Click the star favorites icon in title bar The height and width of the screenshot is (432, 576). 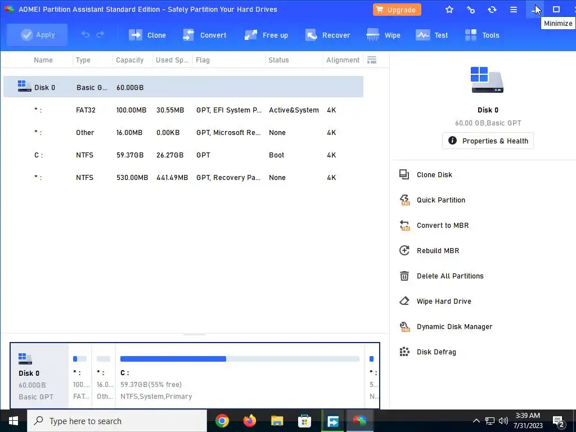(449, 10)
